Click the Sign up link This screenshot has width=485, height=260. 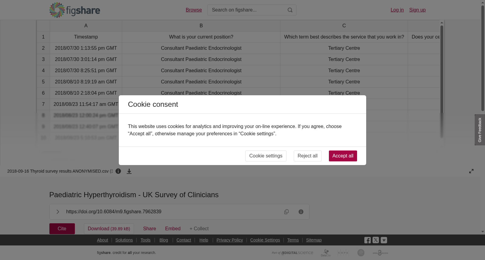coord(417,10)
